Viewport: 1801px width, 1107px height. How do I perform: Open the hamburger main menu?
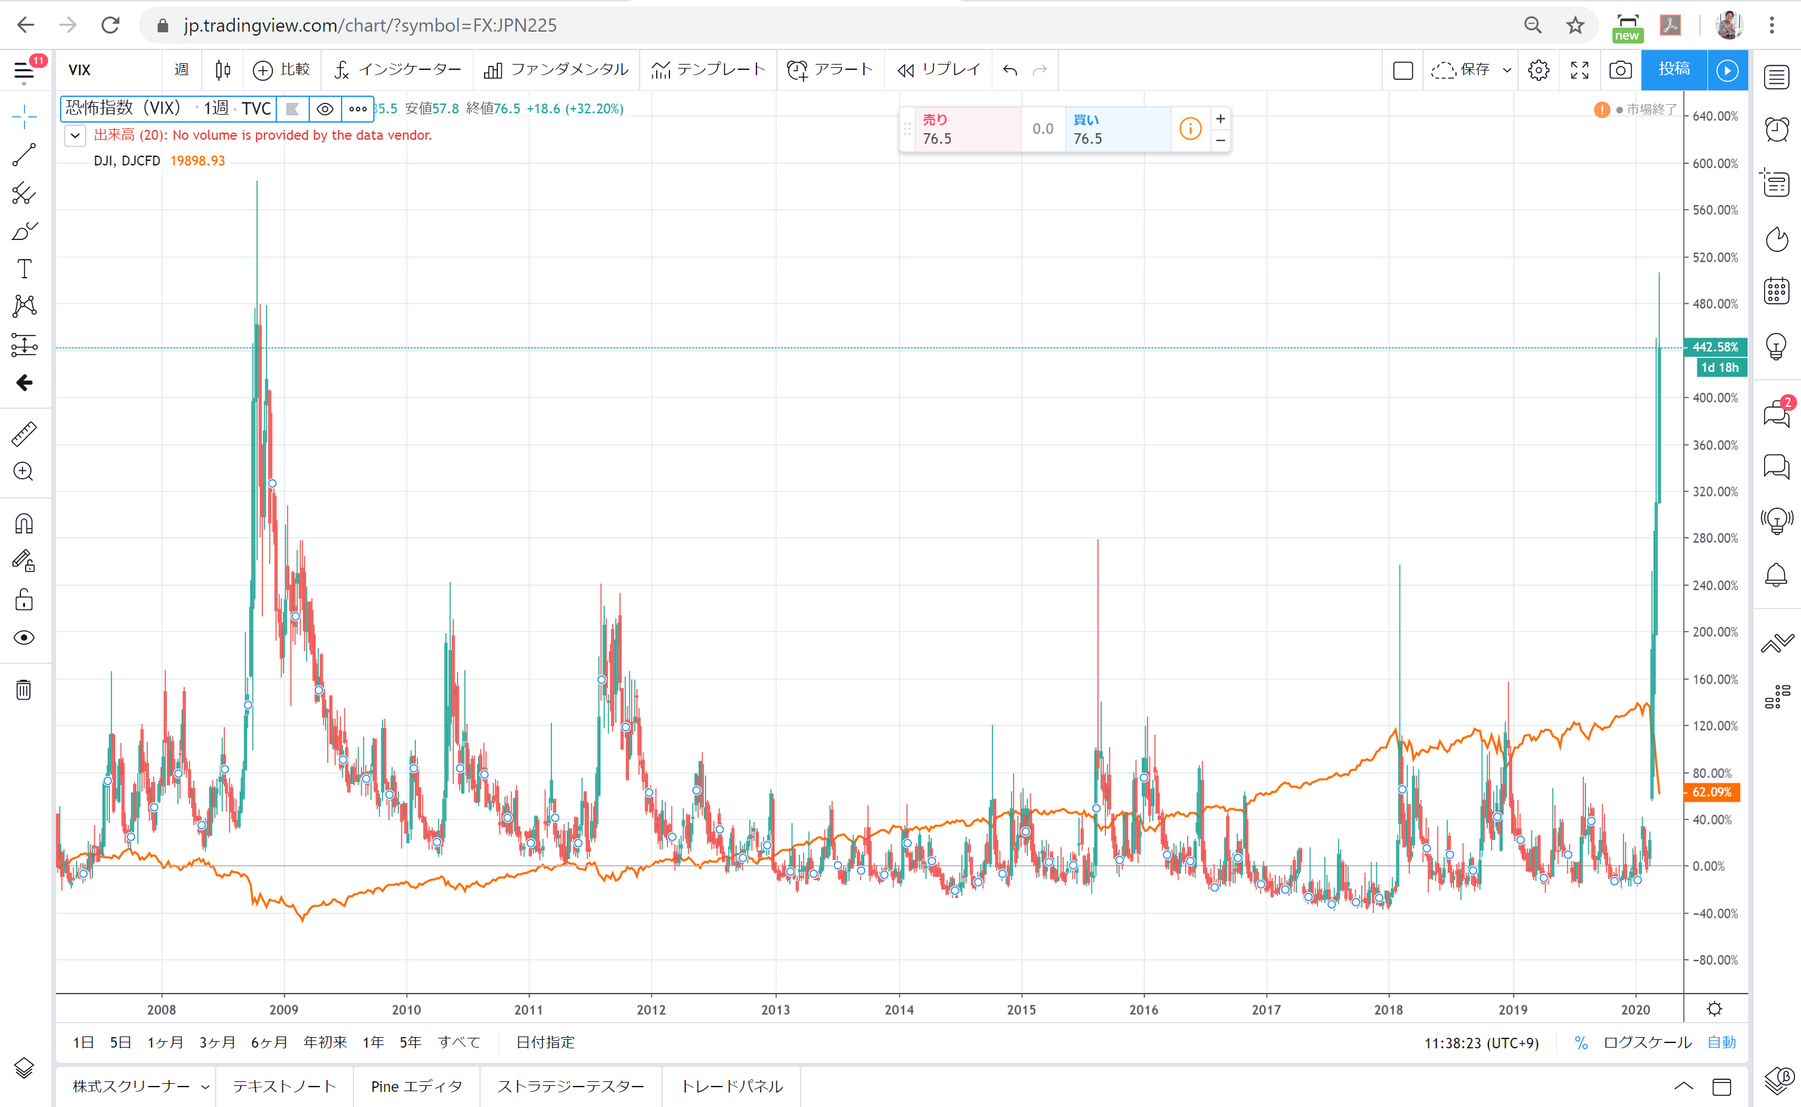point(24,71)
